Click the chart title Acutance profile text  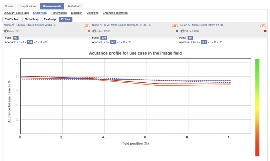tap(135, 53)
